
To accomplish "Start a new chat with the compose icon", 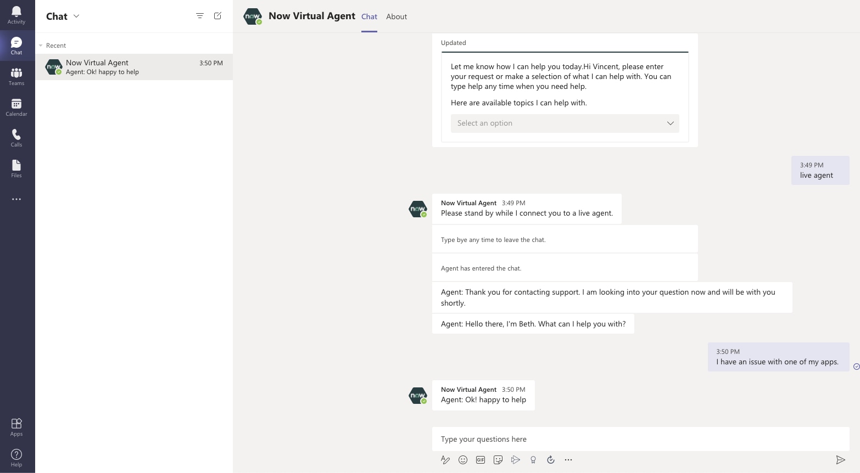I will [217, 16].
